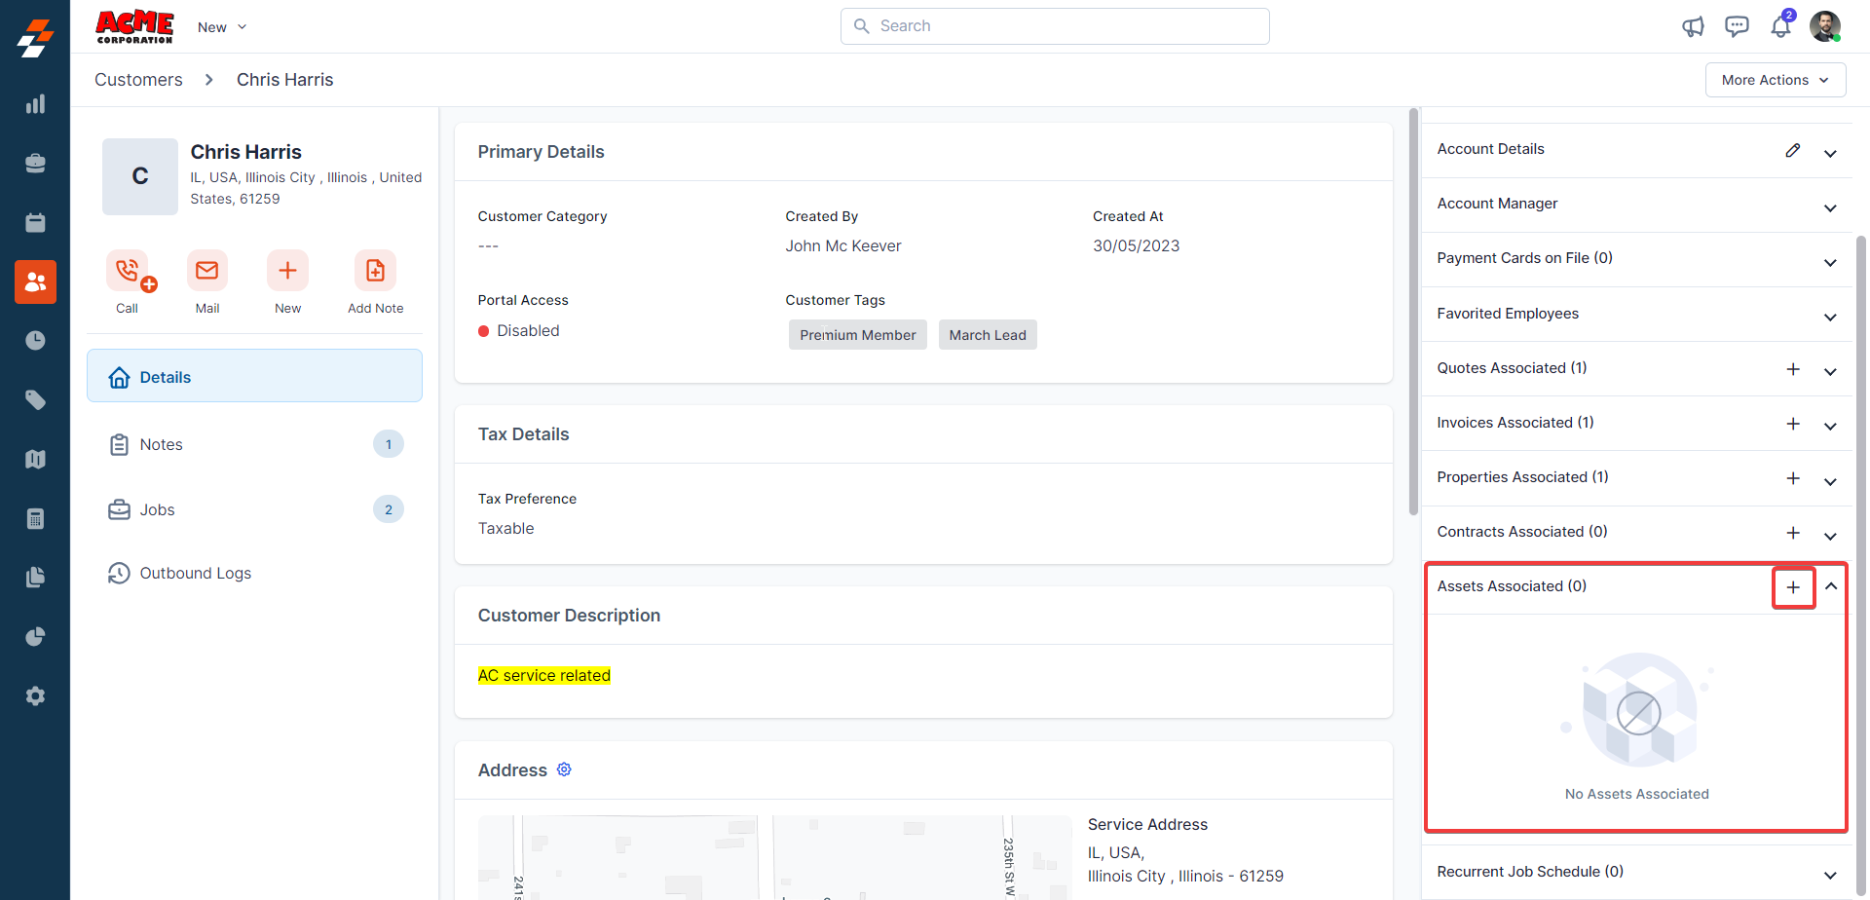Collapse the Assets Associated section
Viewport: 1870px width, 900px height.
click(x=1831, y=586)
